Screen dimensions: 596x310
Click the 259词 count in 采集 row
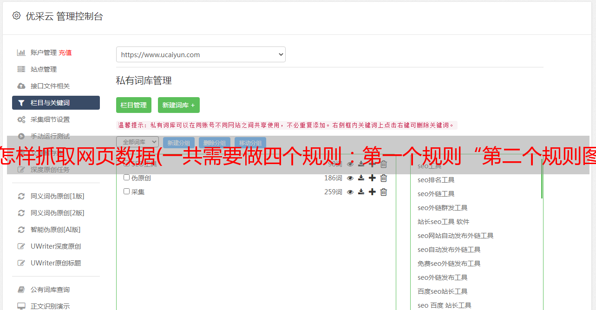(x=333, y=192)
